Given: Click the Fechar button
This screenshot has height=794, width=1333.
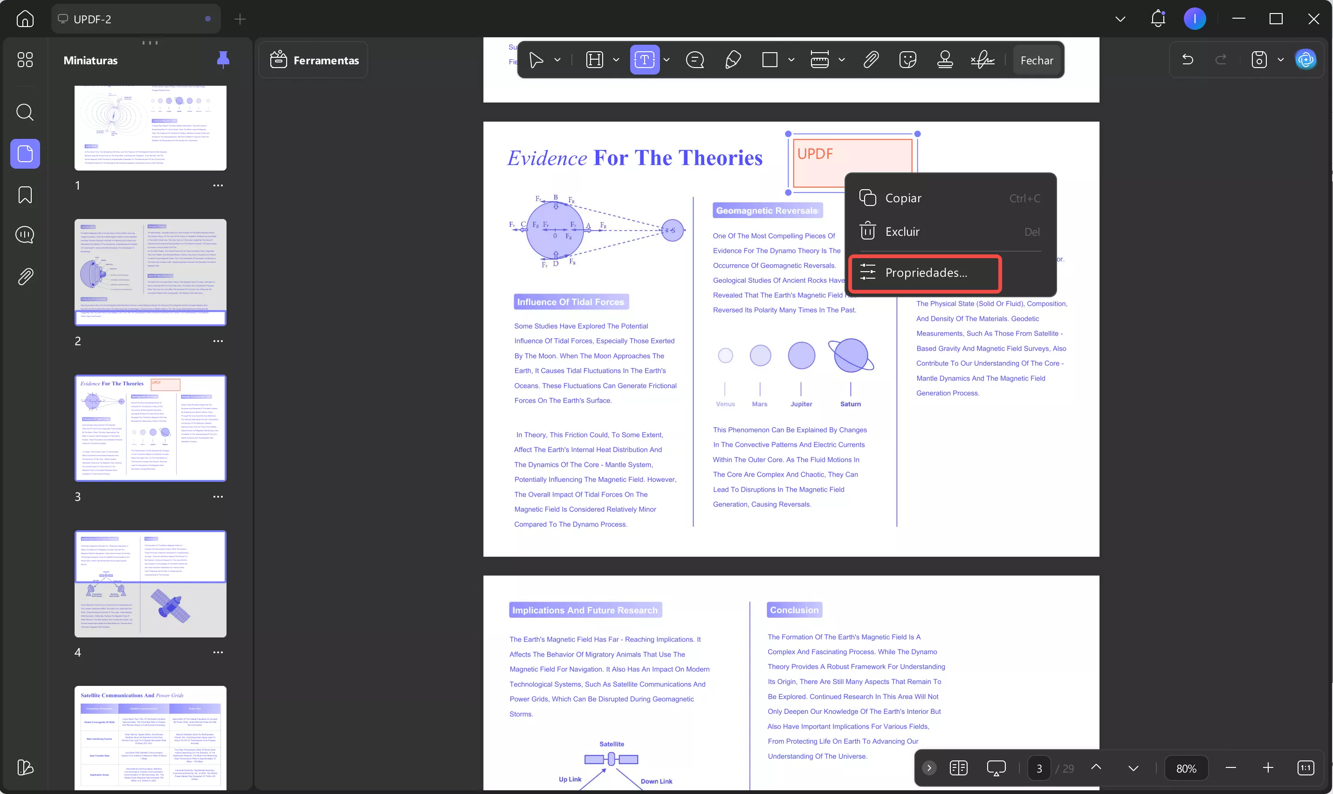Looking at the screenshot, I should click(x=1036, y=61).
